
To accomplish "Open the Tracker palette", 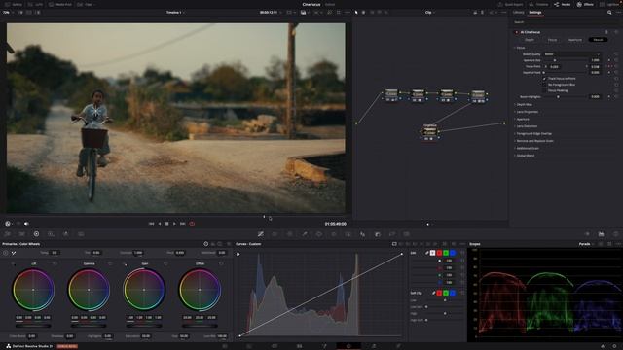I will [x=334, y=234].
